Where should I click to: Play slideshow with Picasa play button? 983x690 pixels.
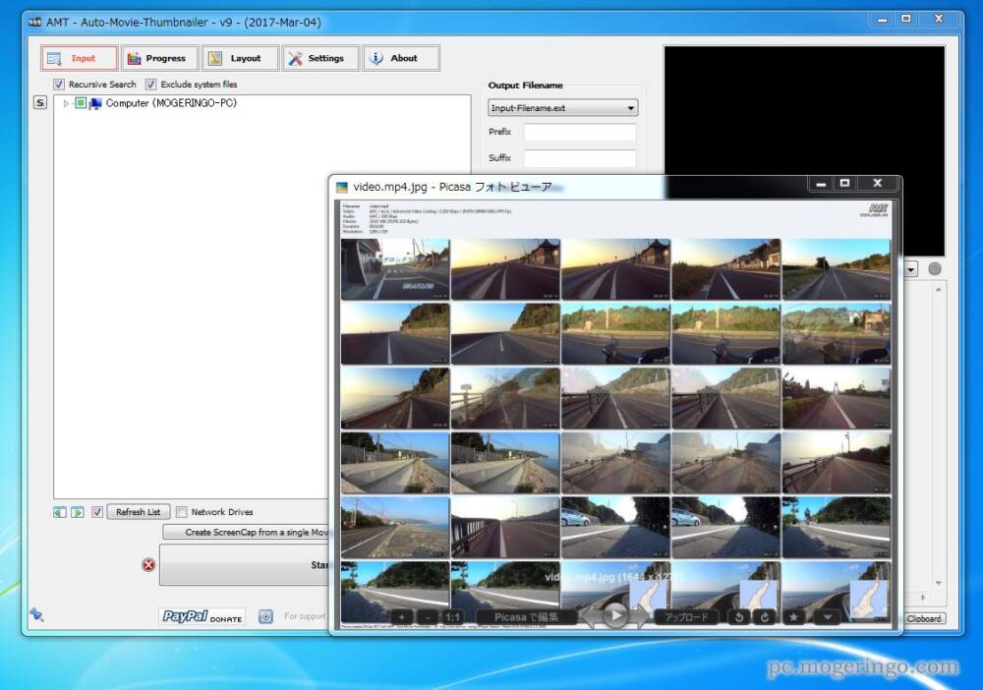[615, 616]
